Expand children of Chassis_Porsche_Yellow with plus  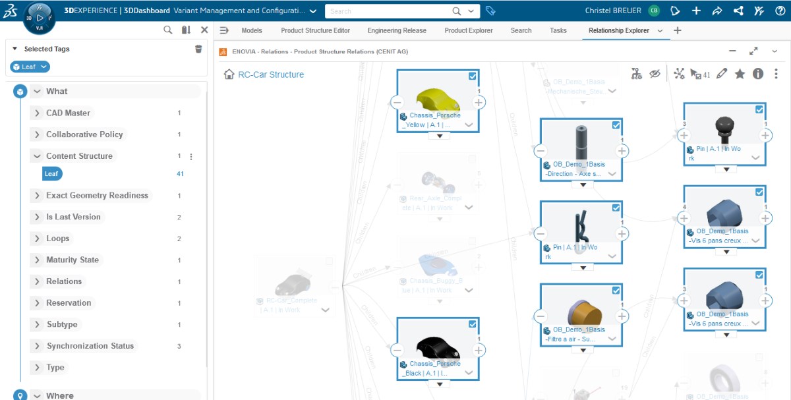[479, 102]
